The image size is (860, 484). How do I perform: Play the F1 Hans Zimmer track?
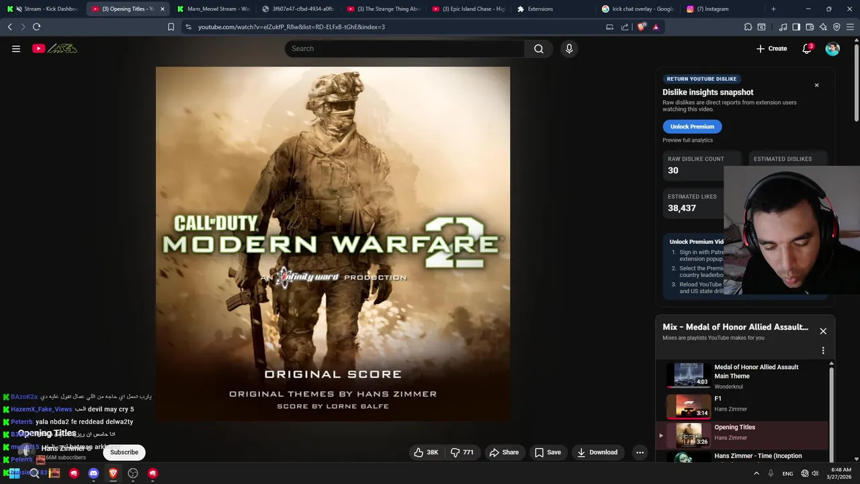742,405
